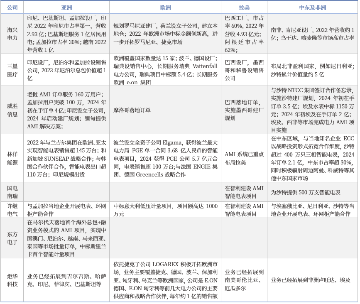Click 许继电气 cell about 智利 AMI 智能电表项目
Image resolution: width=360 pixels, height=304 pixels.
(x=244, y=210)
